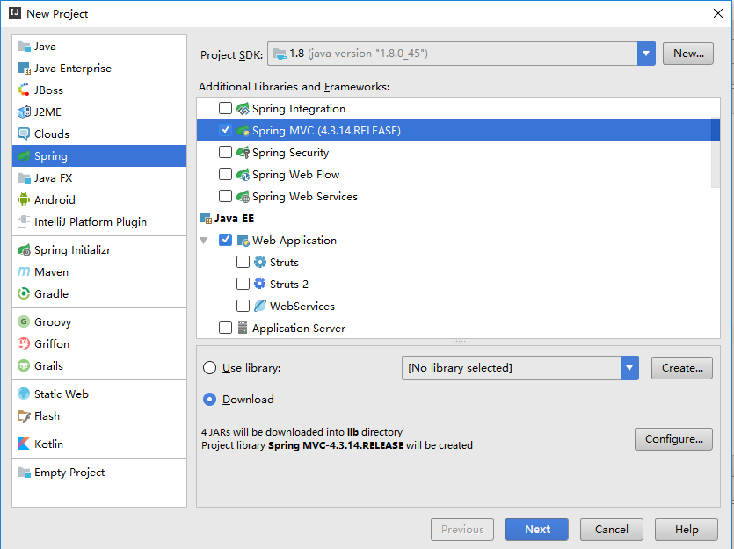Image resolution: width=734 pixels, height=549 pixels.
Task: Choose the Empty Project type
Action: (99, 473)
